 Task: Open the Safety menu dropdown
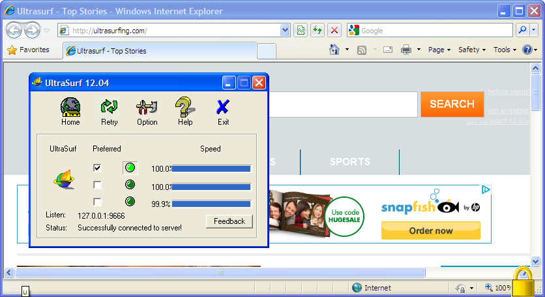(472, 50)
